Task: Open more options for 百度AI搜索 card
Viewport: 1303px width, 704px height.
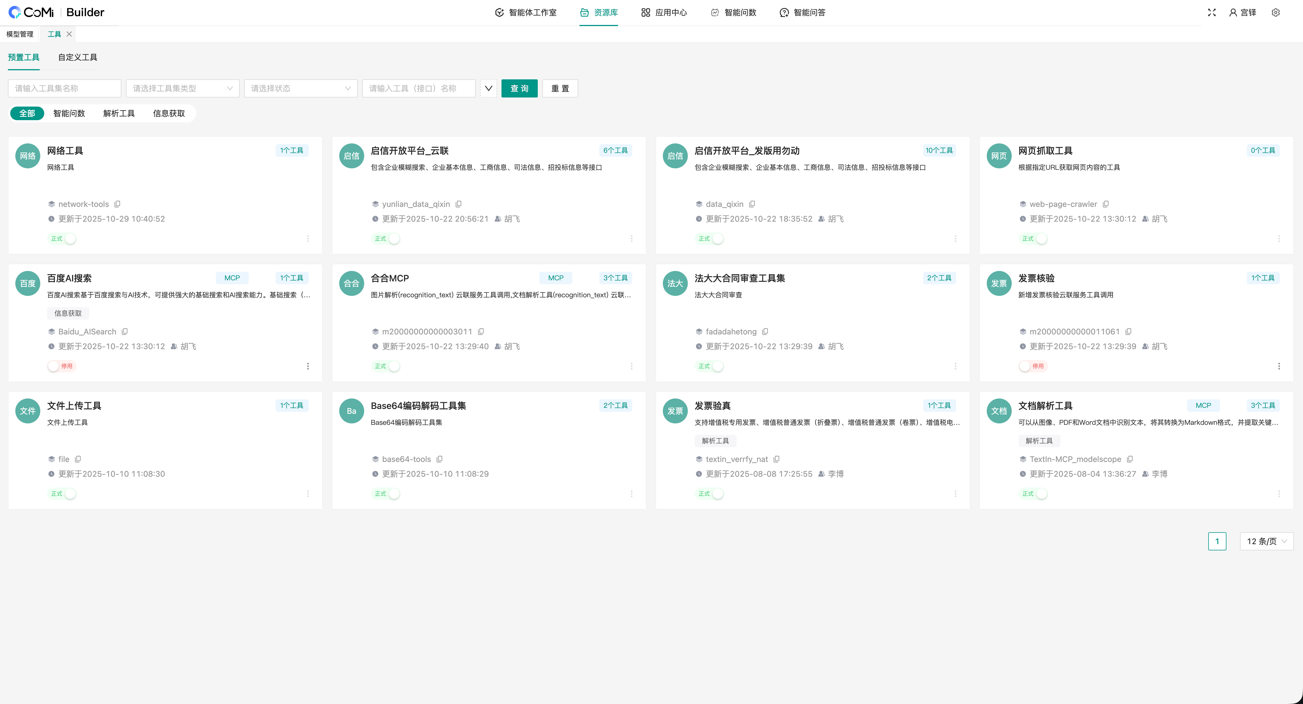Action: click(308, 366)
